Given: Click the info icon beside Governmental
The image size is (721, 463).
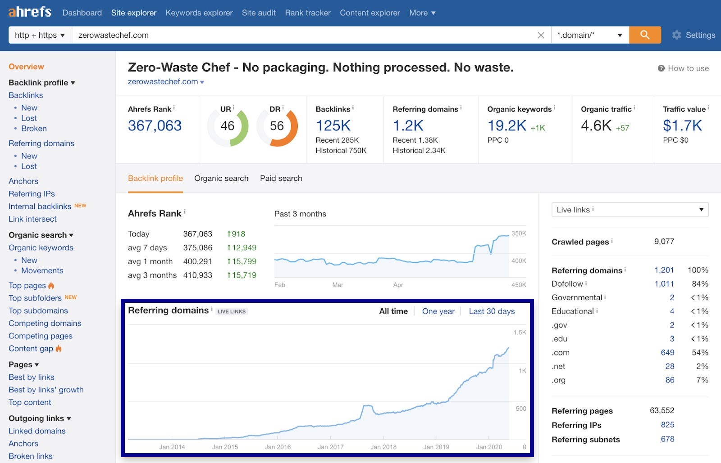Looking at the screenshot, I should pyautogui.click(x=605, y=297).
